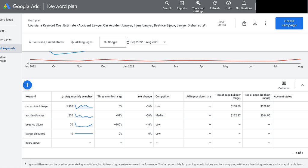Click the -46% YoY change value
The height and width of the screenshot is (168, 308).
coord(149,125)
